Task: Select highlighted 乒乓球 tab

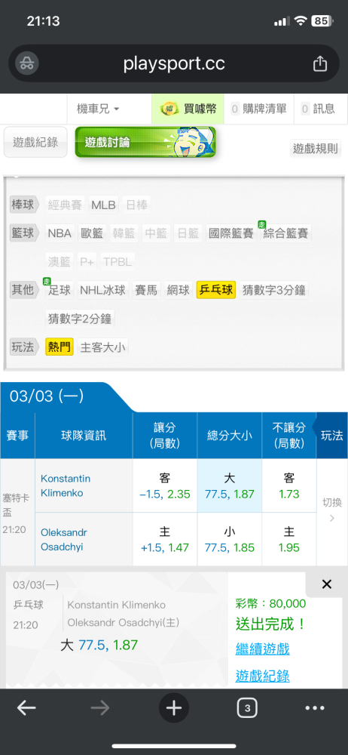Action: [216, 291]
